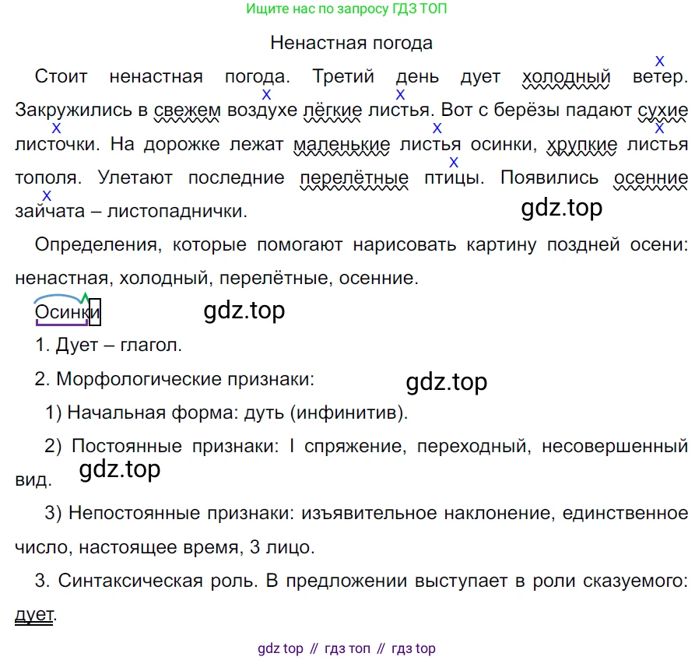Click the word "листопаднички."
The width and height of the screenshot is (695, 660).
coord(177,212)
